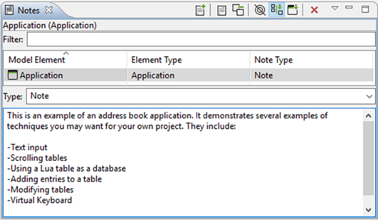Sort by Note Type column header
Viewport: 378px width, 220px height.
pyautogui.click(x=312, y=60)
